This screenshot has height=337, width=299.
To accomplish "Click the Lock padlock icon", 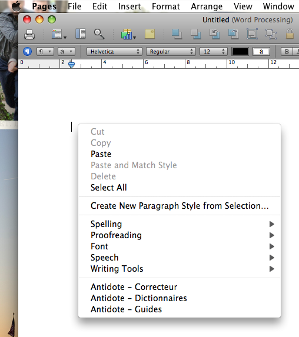I will (x=290, y=34).
